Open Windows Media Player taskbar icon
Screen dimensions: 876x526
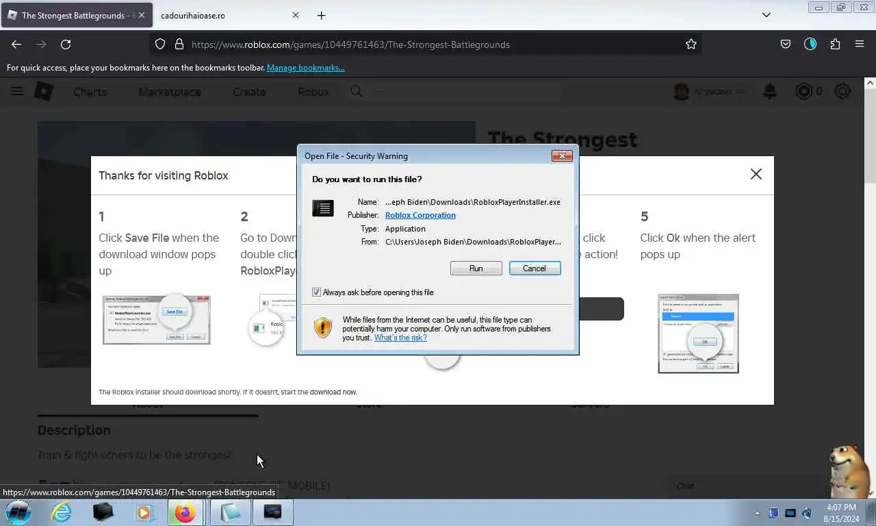144,512
